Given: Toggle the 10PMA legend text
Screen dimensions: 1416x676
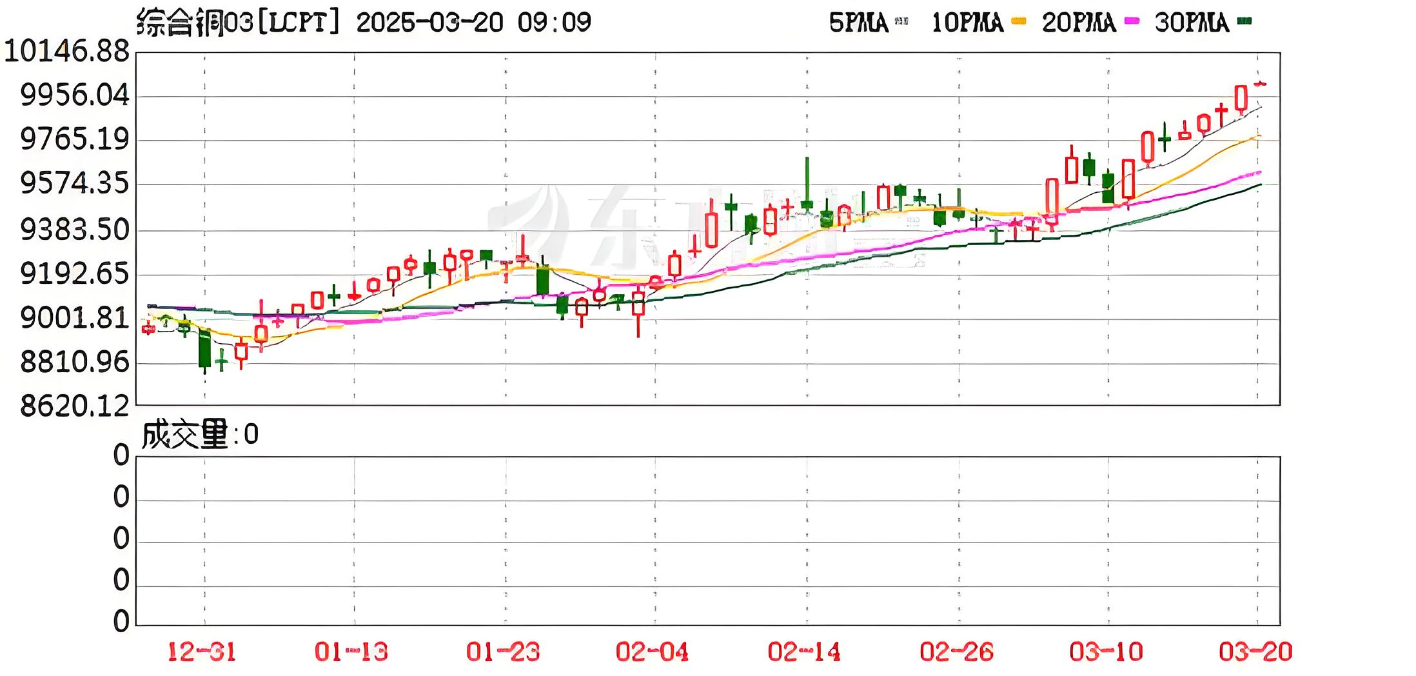Looking at the screenshot, I should click(x=967, y=23).
